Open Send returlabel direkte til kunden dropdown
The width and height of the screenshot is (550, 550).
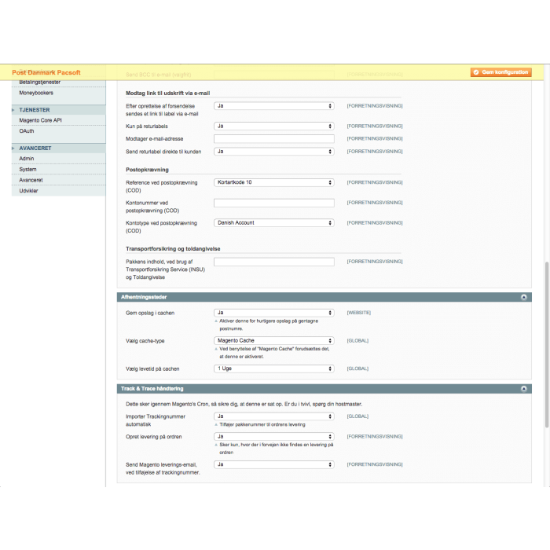click(x=274, y=152)
